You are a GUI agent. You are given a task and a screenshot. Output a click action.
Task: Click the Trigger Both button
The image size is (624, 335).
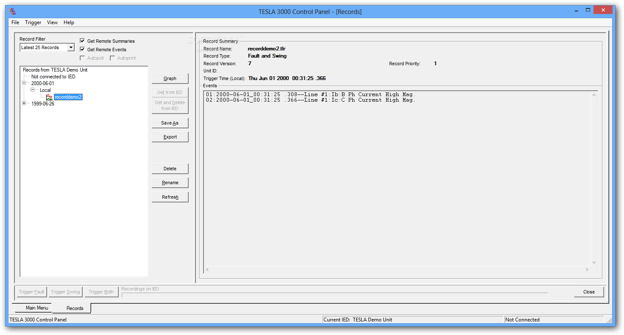[101, 292]
